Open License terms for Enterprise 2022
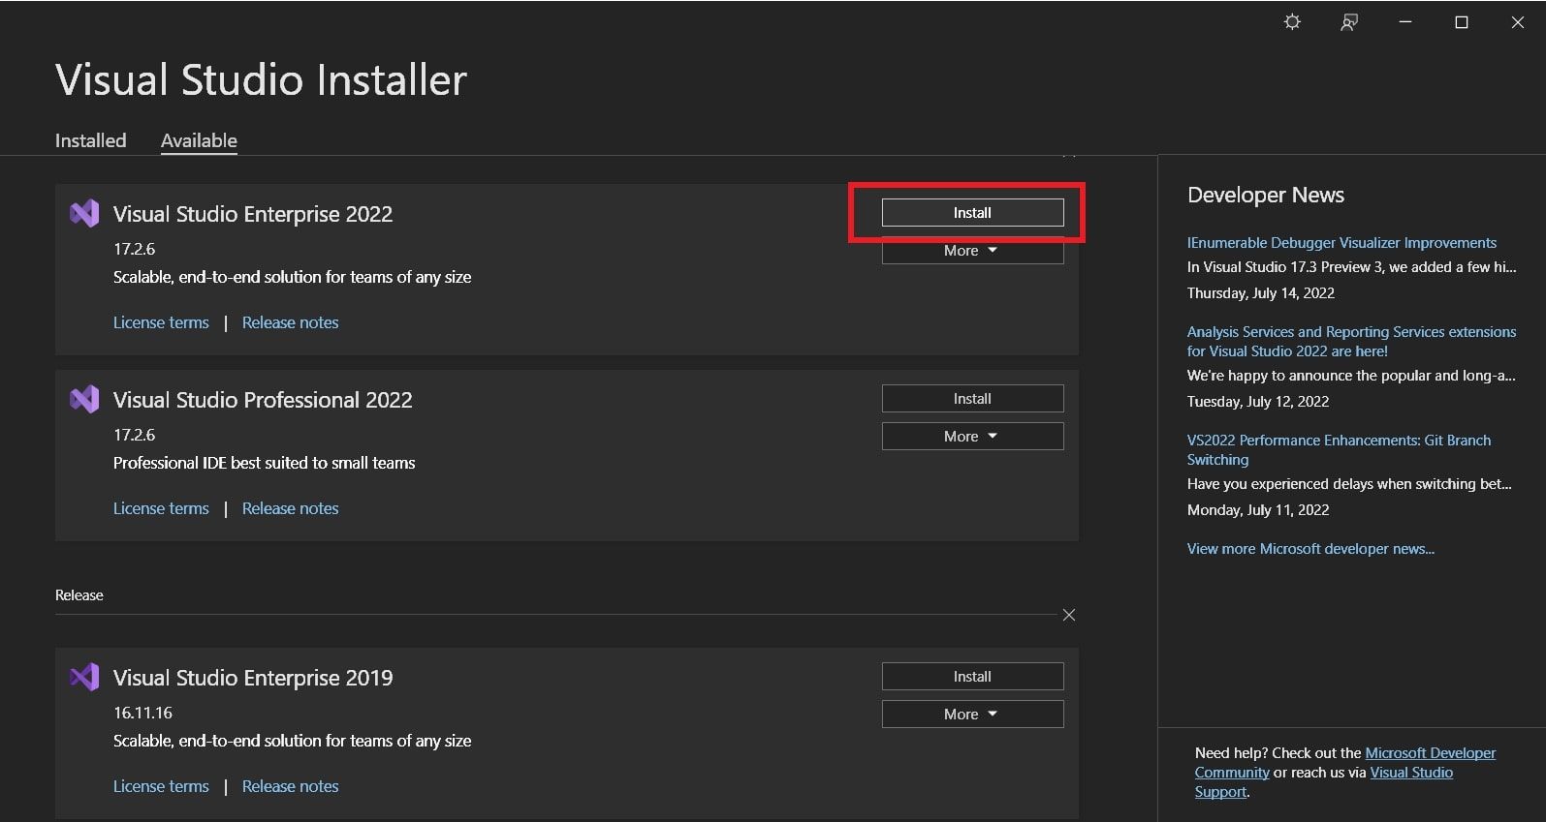The image size is (1546, 822). click(161, 322)
